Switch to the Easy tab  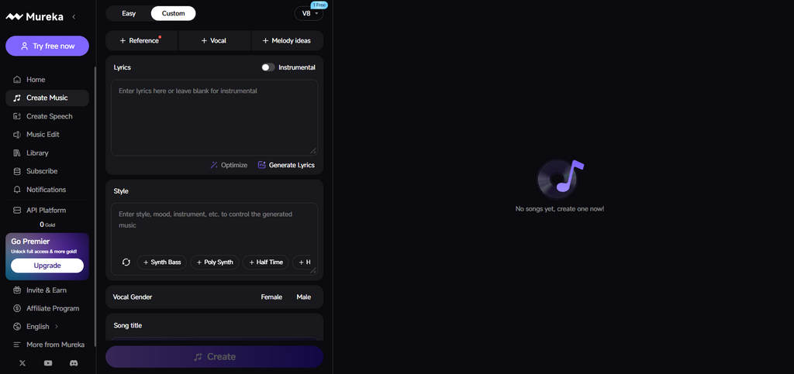pyautogui.click(x=129, y=14)
